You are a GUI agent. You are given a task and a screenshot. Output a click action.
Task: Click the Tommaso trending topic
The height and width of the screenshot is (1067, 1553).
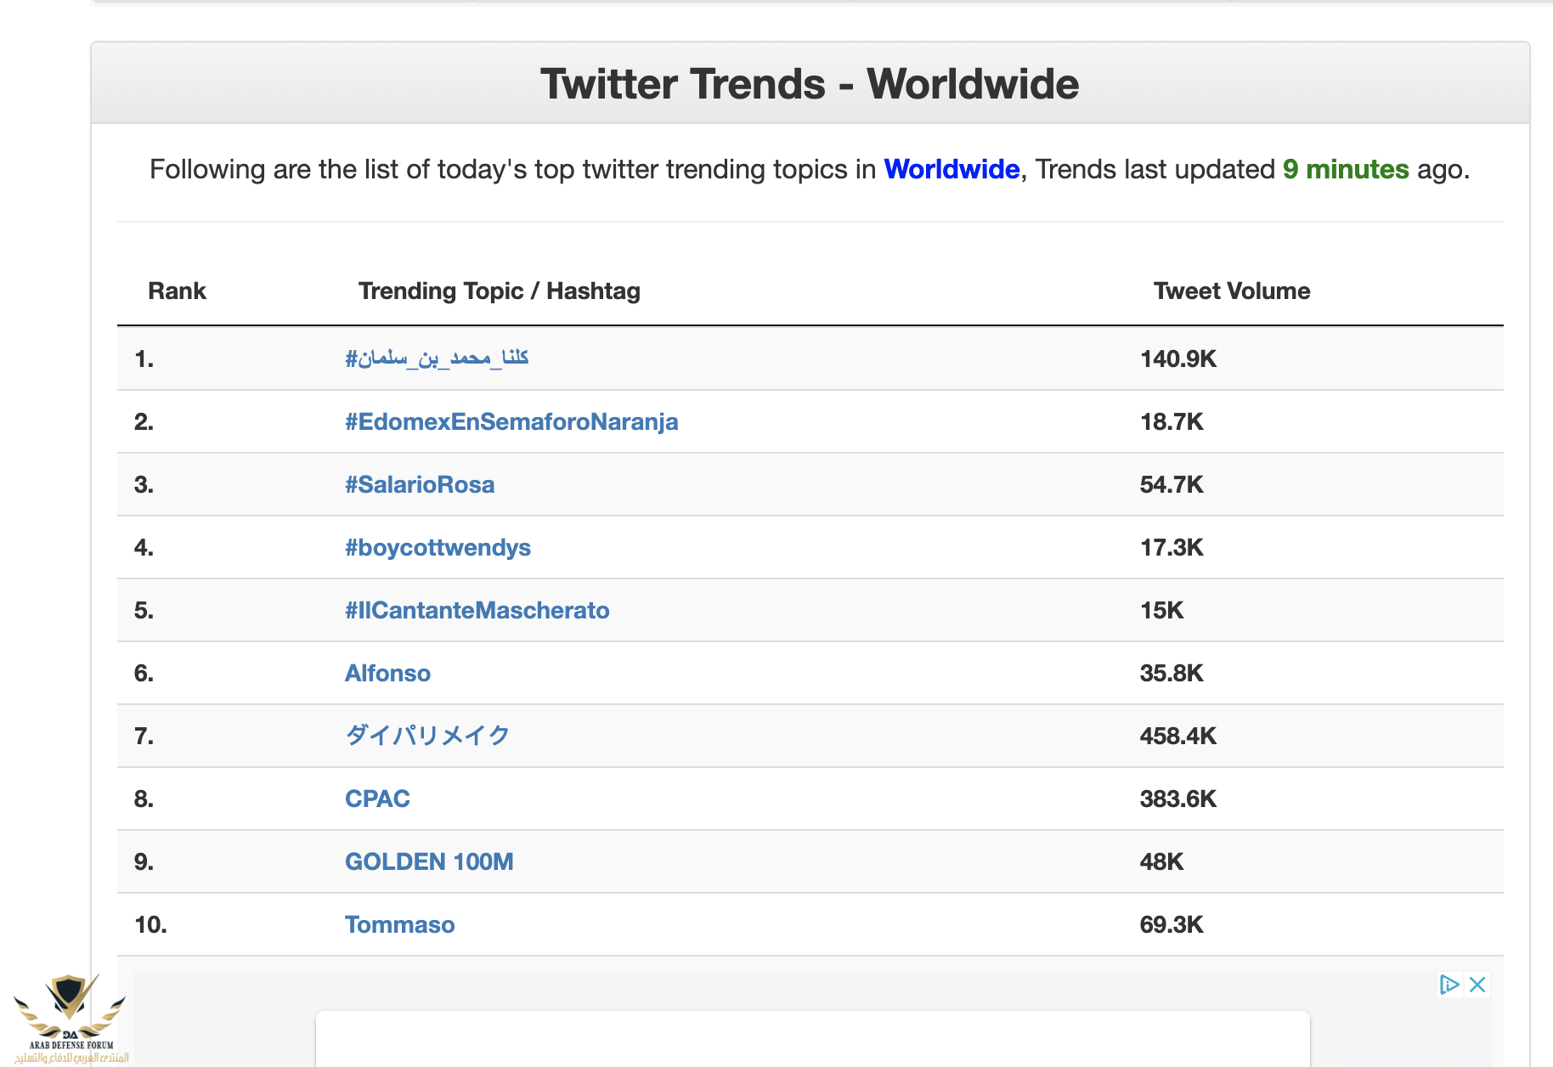coord(399,924)
